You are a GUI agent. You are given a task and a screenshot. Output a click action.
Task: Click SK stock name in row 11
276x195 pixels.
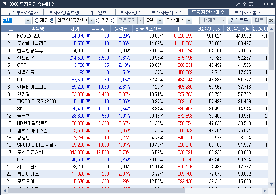coord(20,109)
